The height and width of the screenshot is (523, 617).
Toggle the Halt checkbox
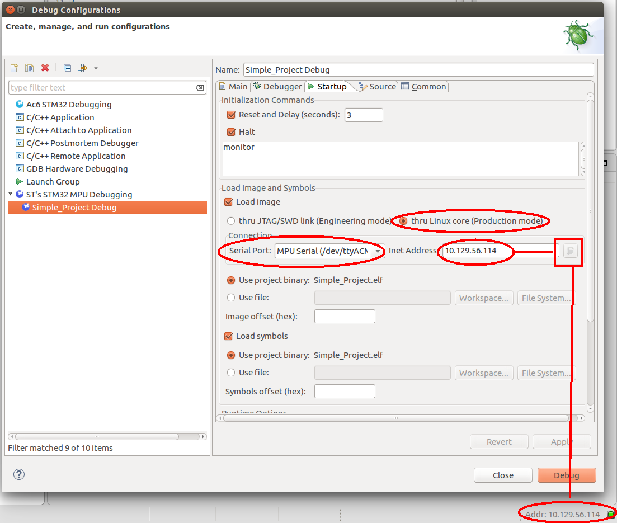(231, 132)
